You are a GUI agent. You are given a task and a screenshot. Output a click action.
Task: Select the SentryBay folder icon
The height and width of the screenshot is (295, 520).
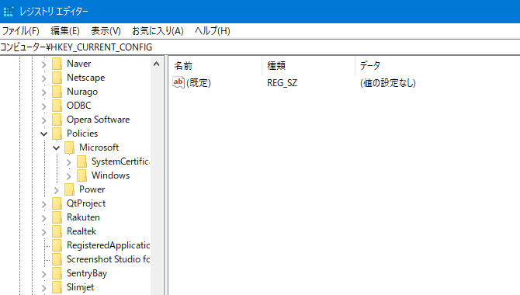coord(57,273)
